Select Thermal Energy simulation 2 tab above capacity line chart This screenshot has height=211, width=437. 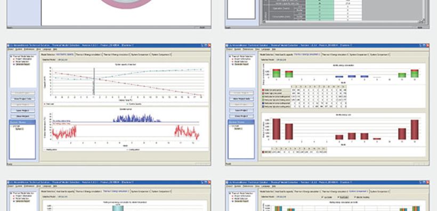pyautogui.click(x=116, y=55)
